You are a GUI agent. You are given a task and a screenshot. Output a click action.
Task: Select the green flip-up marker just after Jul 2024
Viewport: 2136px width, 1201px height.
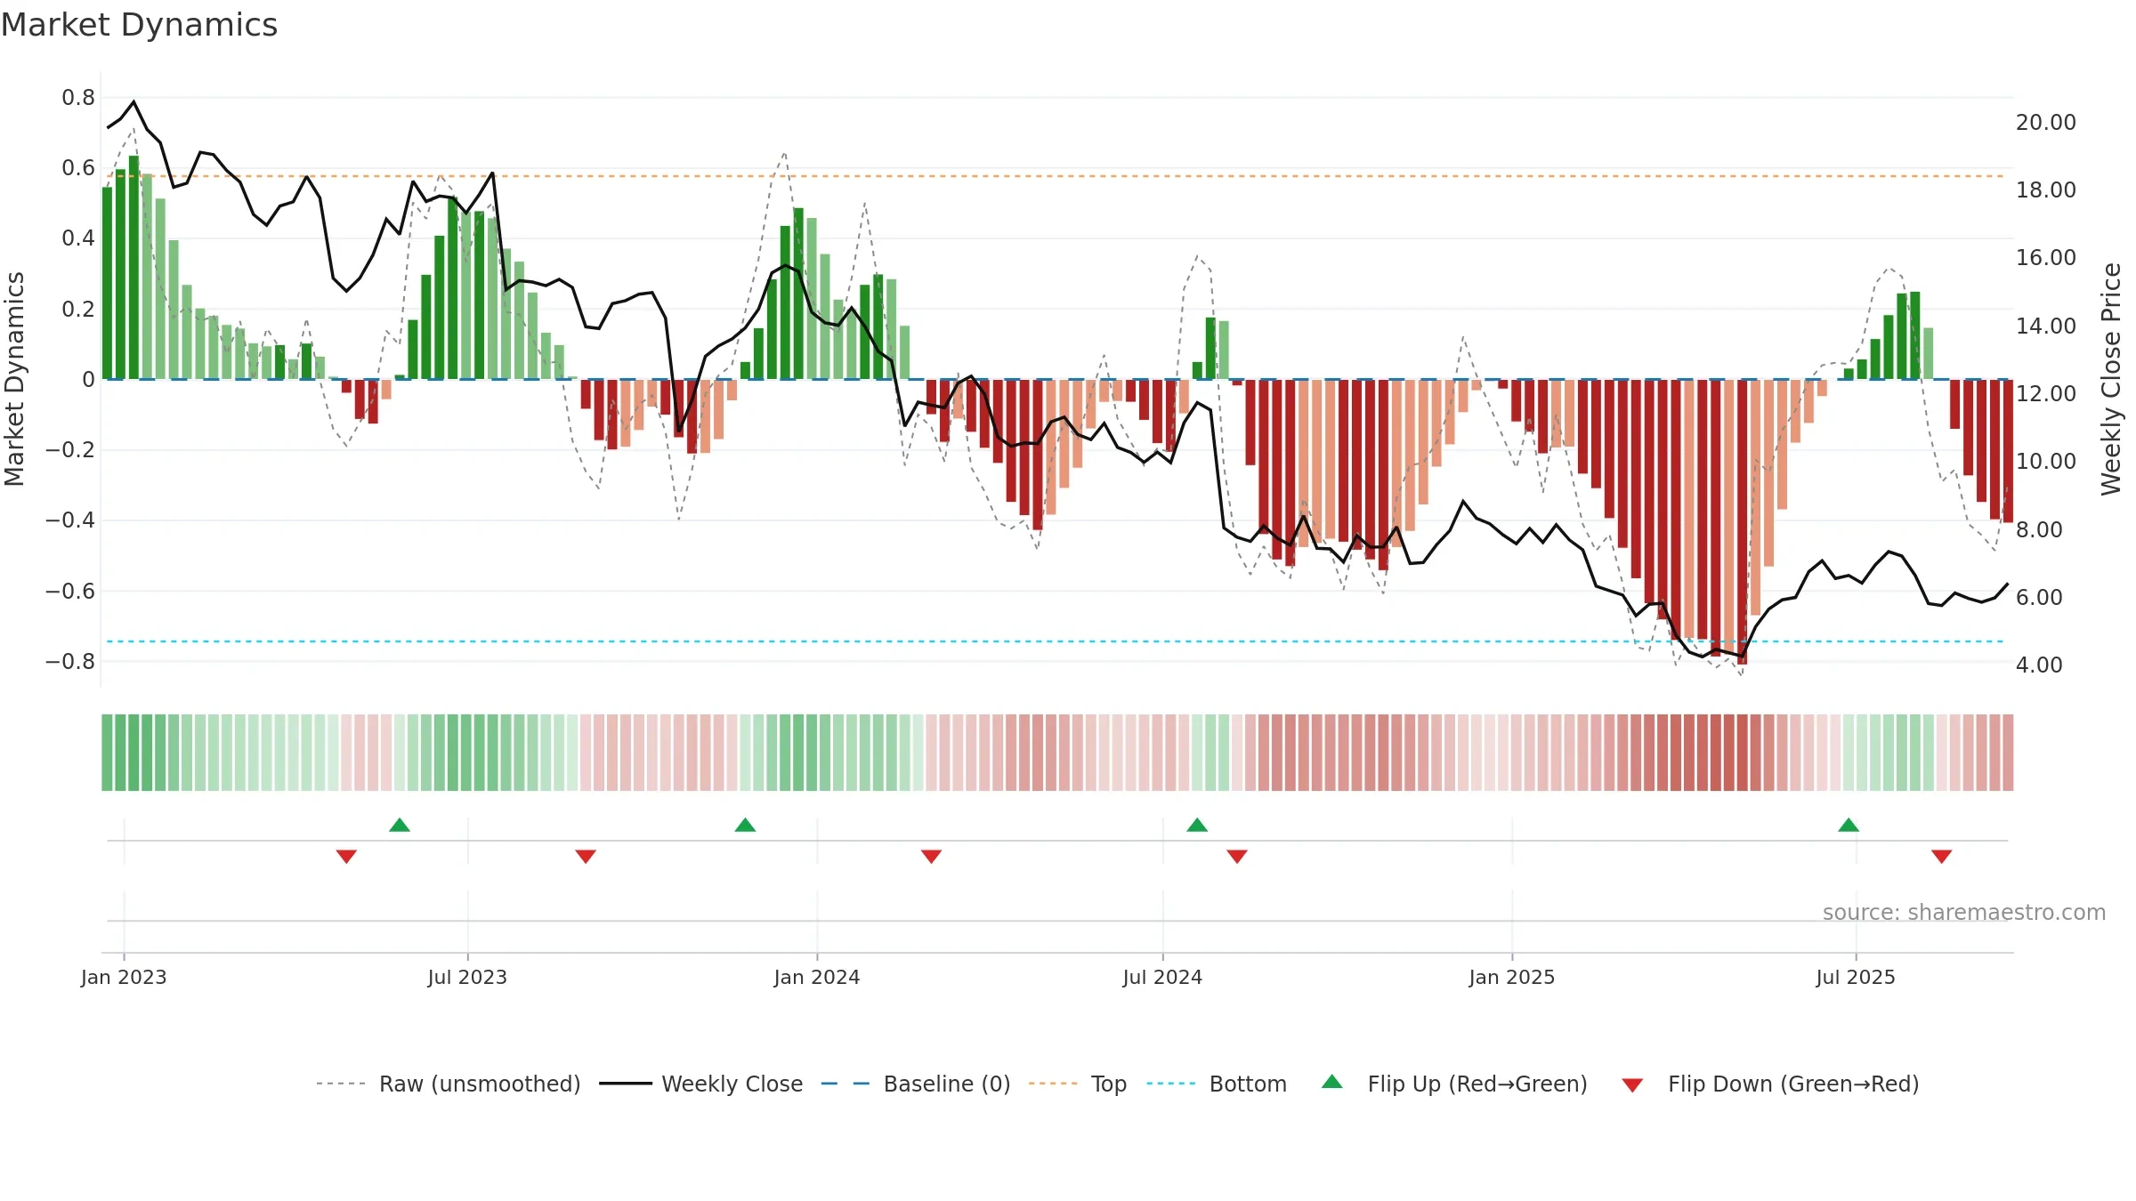(x=1197, y=825)
